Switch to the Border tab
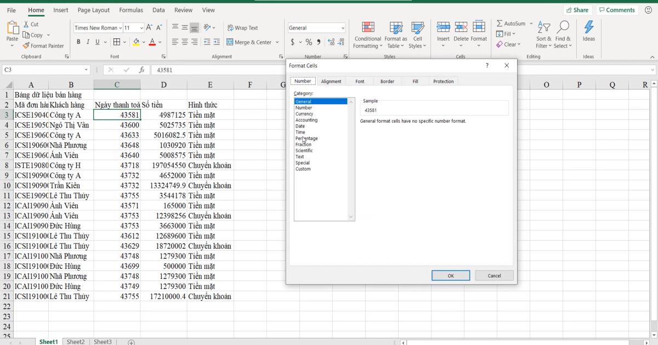This screenshot has height=345, width=658. click(387, 81)
